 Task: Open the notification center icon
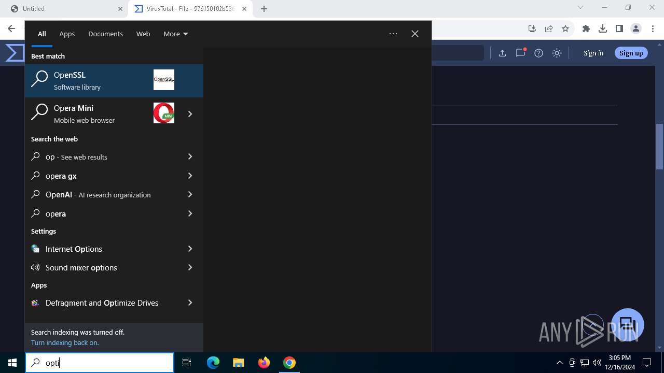point(647,363)
